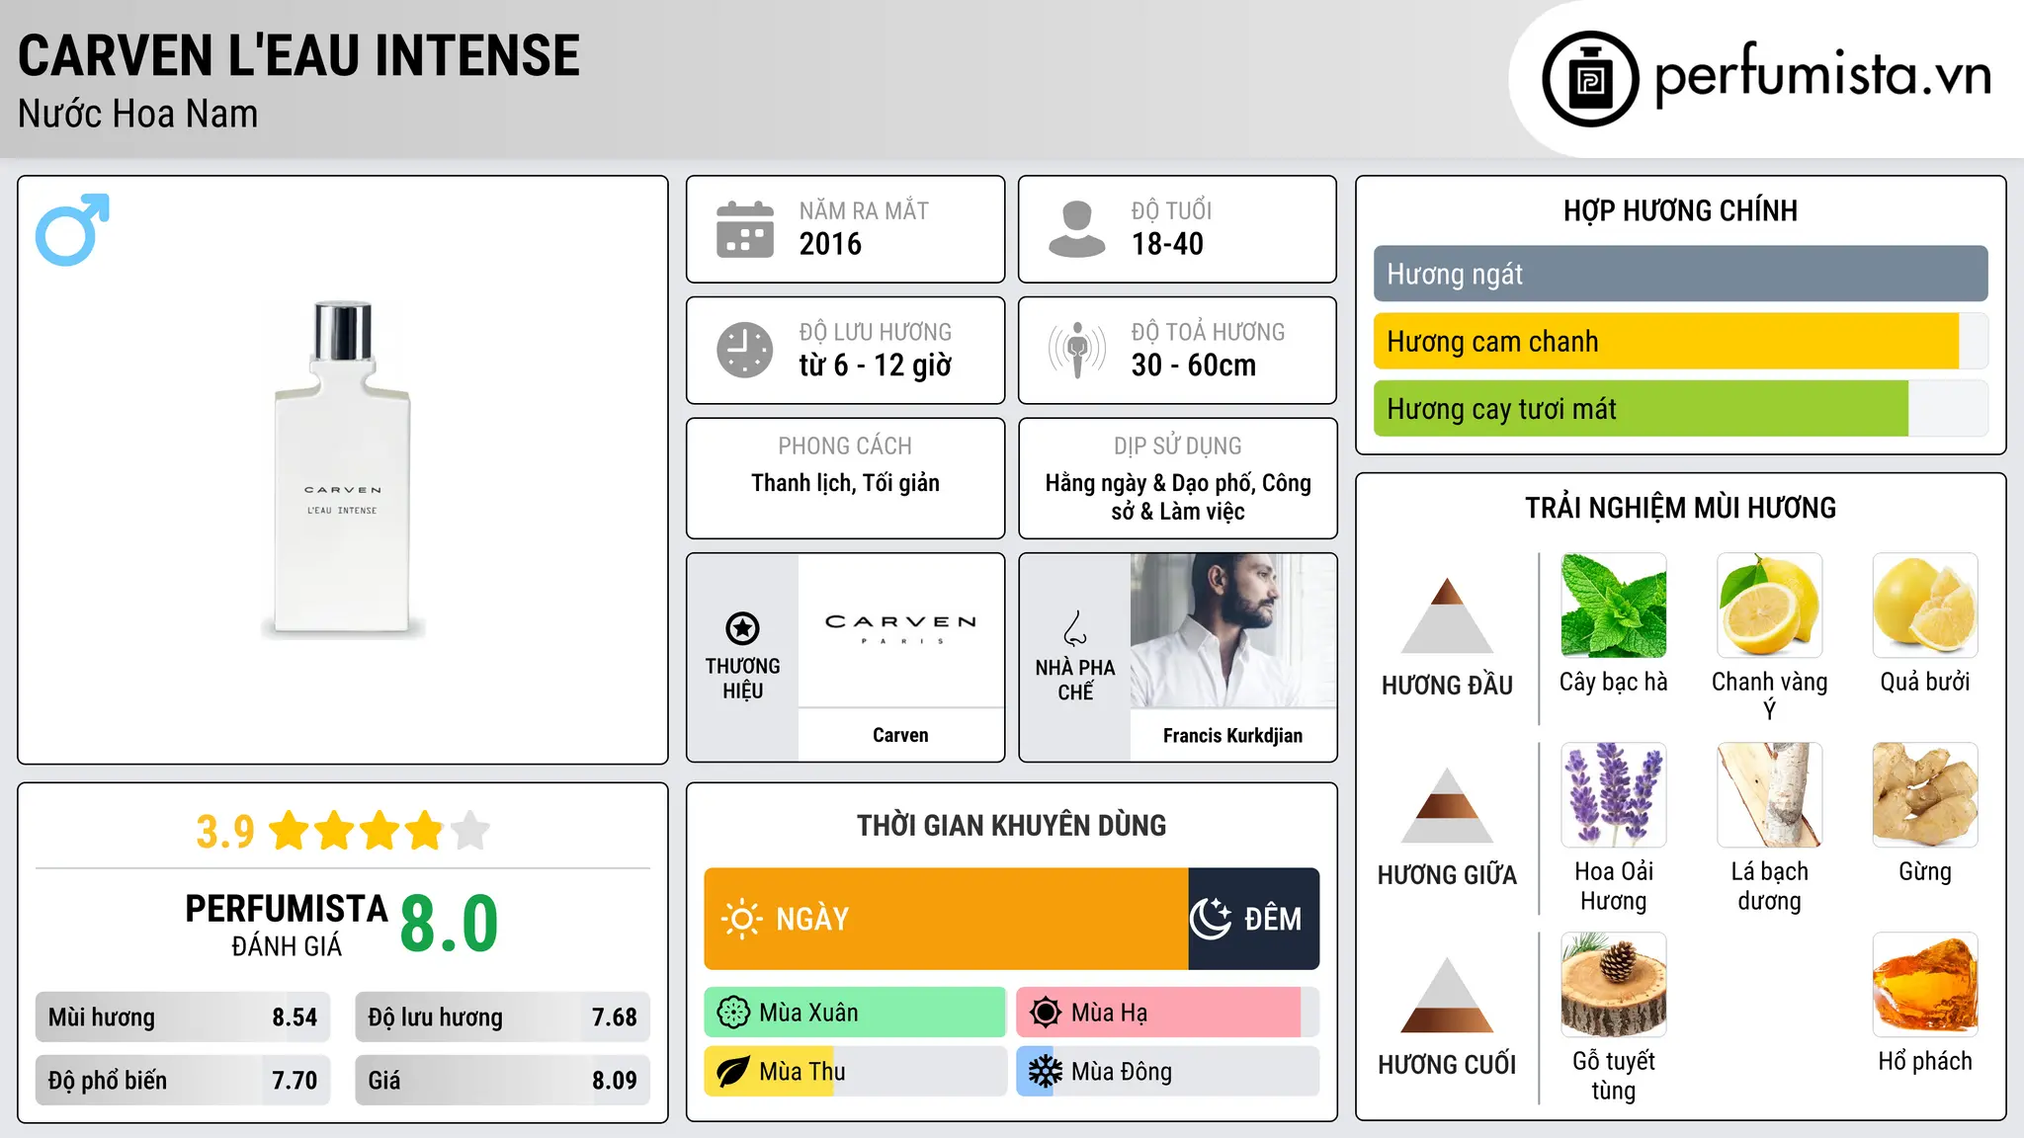This screenshot has width=2024, height=1138.
Task: Open the Gừng ginger image
Action: pyautogui.click(x=1925, y=795)
